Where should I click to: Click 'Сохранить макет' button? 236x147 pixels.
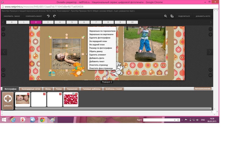[34, 16]
